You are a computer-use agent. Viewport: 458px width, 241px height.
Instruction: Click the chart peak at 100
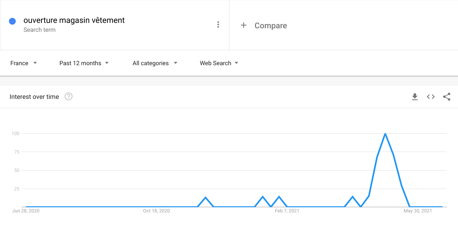[385, 134]
